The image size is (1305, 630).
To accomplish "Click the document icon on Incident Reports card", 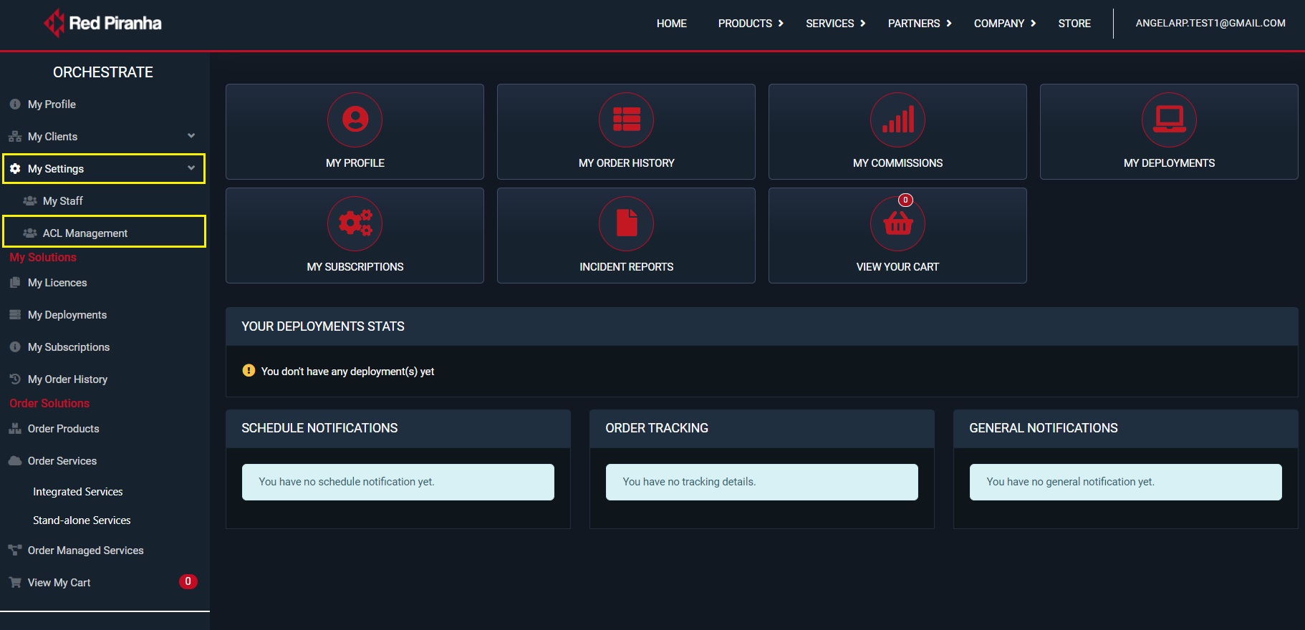I will 627,223.
